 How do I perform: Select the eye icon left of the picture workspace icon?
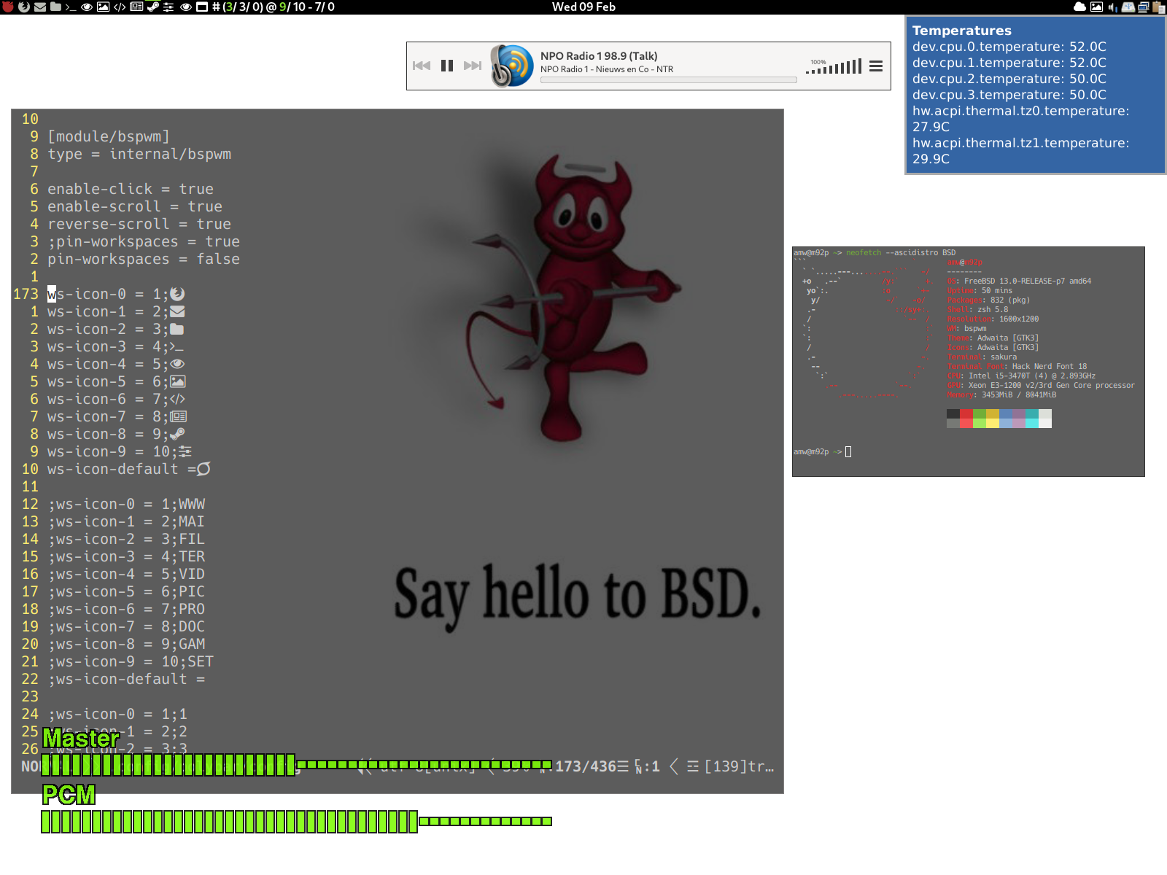(x=87, y=7)
